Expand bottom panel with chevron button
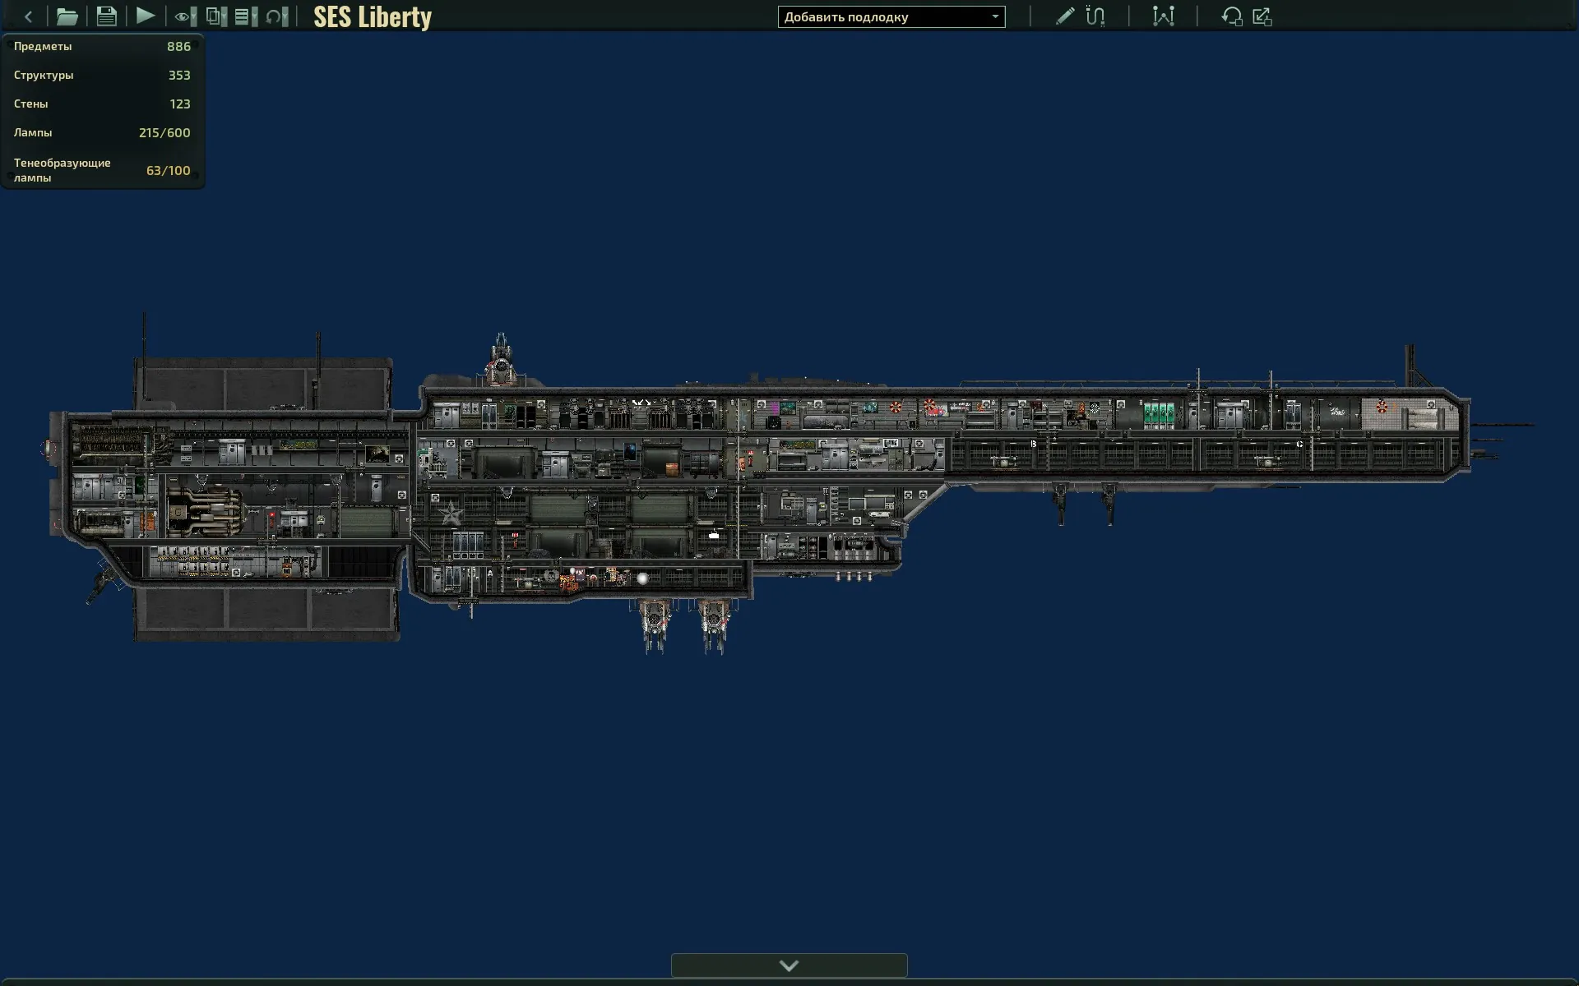The image size is (1579, 986). tap(789, 965)
